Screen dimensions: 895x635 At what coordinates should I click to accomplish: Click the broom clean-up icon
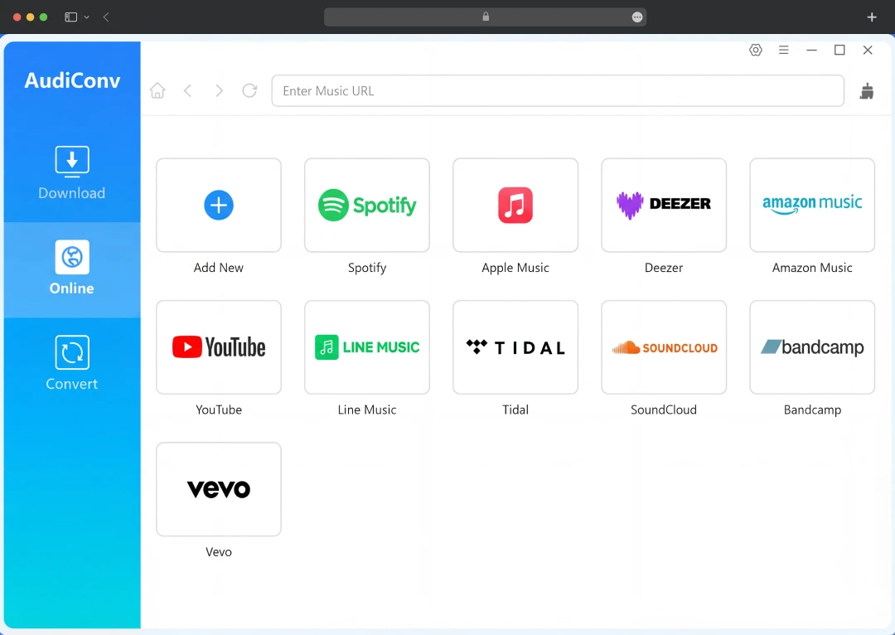pos(867,91)
